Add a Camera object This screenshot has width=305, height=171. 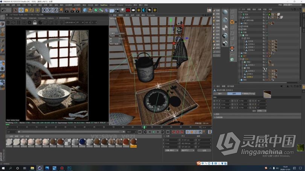point(117,10)
